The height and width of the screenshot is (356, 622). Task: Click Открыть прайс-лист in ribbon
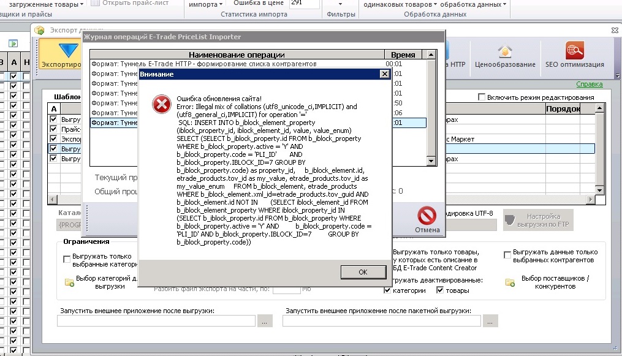pos(130,3)
